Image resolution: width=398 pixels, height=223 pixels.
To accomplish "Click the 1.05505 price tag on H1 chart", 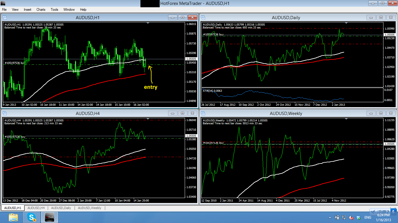I will pos(191,59).
